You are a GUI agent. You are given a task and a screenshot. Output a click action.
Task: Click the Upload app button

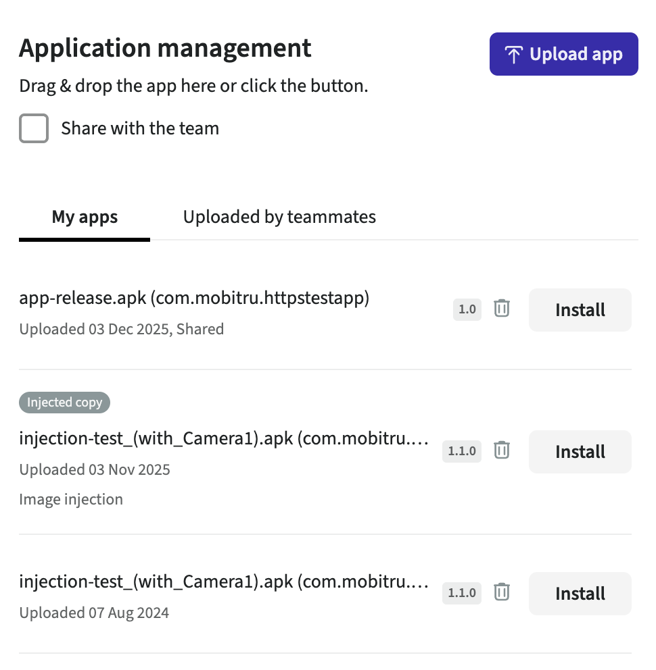[x=563, y=54]
